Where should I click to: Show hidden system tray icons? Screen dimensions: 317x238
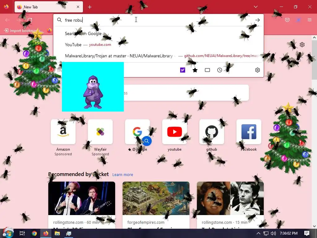tap(258, 233)
